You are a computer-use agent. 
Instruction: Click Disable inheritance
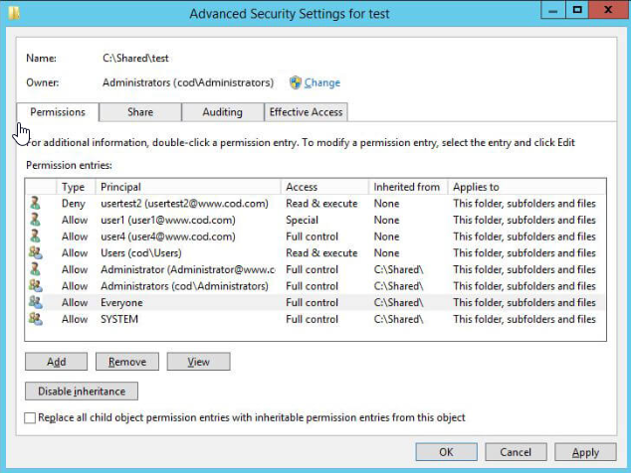pyautogui.click(x=82, y=391)
